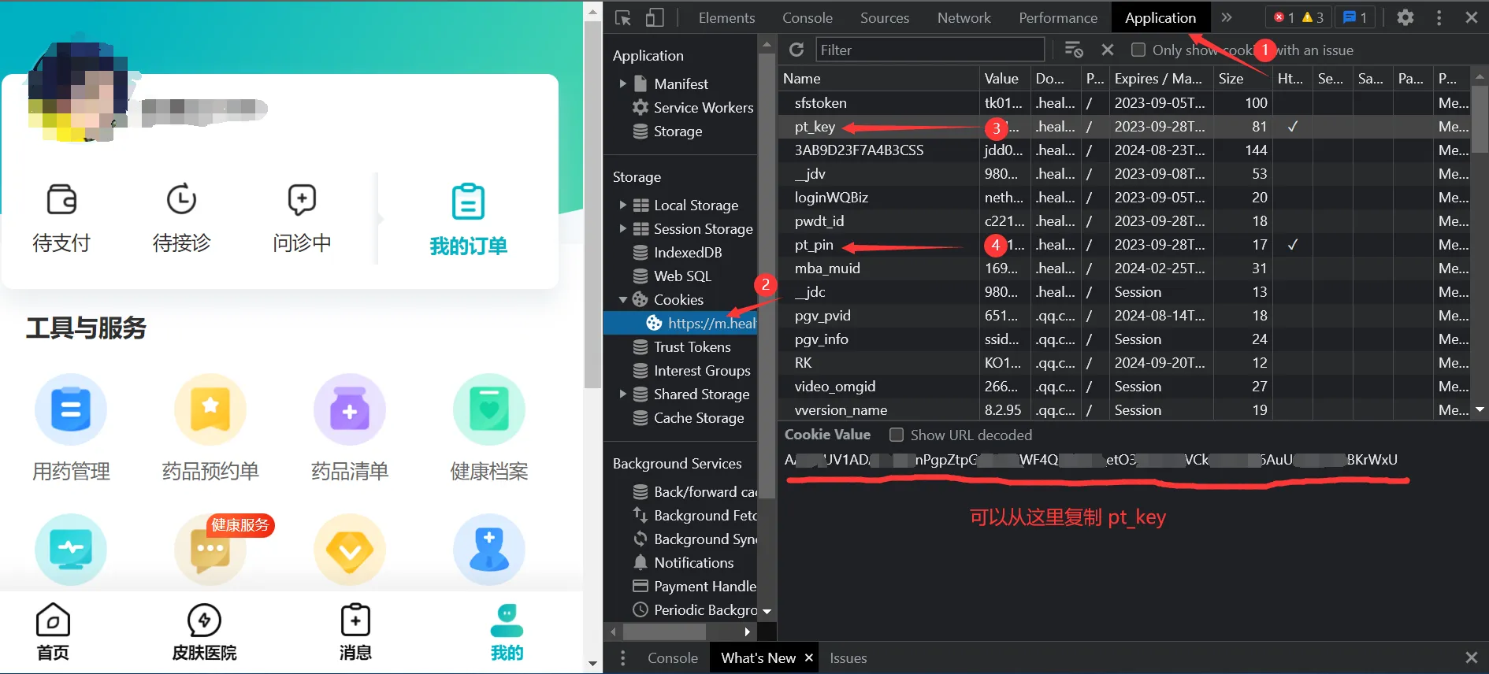Open the 健康档案 service icon

coord(488,409)
